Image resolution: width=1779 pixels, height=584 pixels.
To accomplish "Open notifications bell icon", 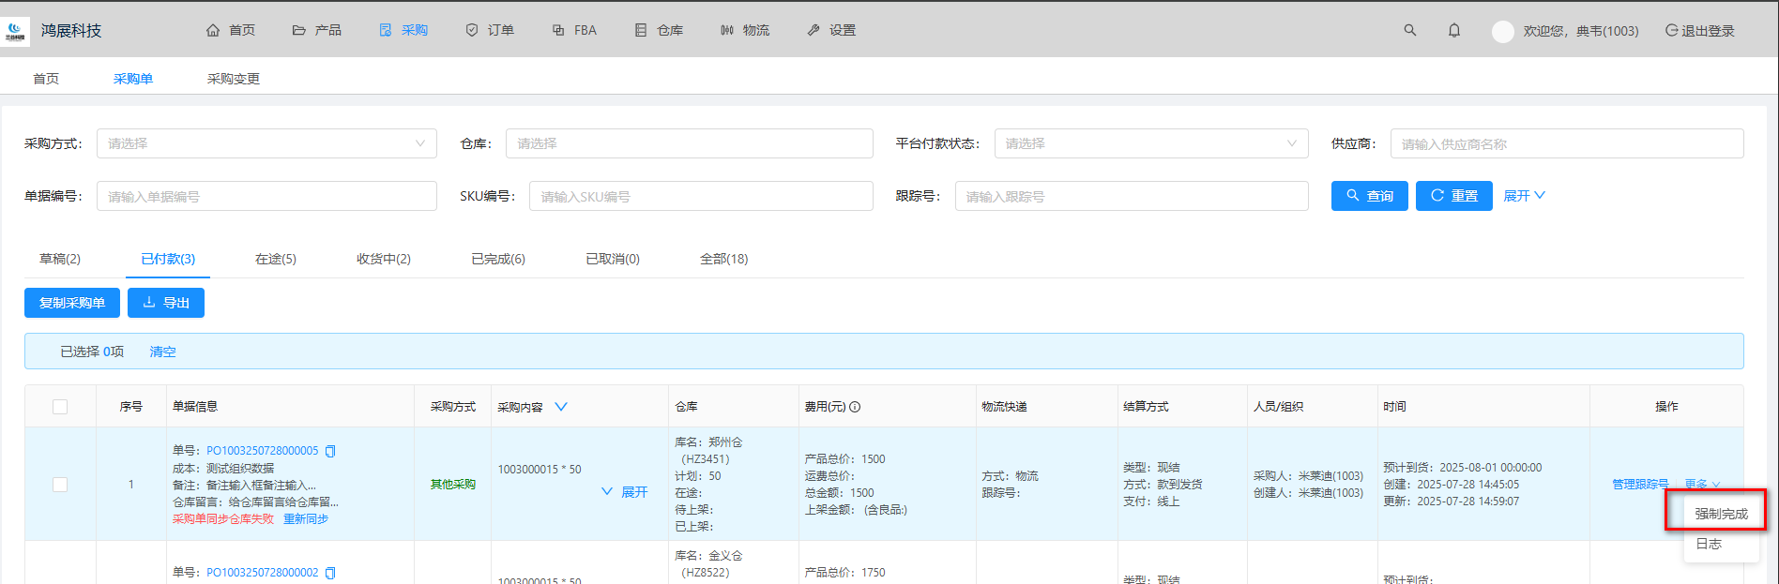I will point(1453,30).
